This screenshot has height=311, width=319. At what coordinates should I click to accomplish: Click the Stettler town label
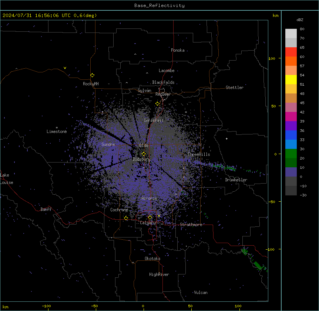point(235,88)
